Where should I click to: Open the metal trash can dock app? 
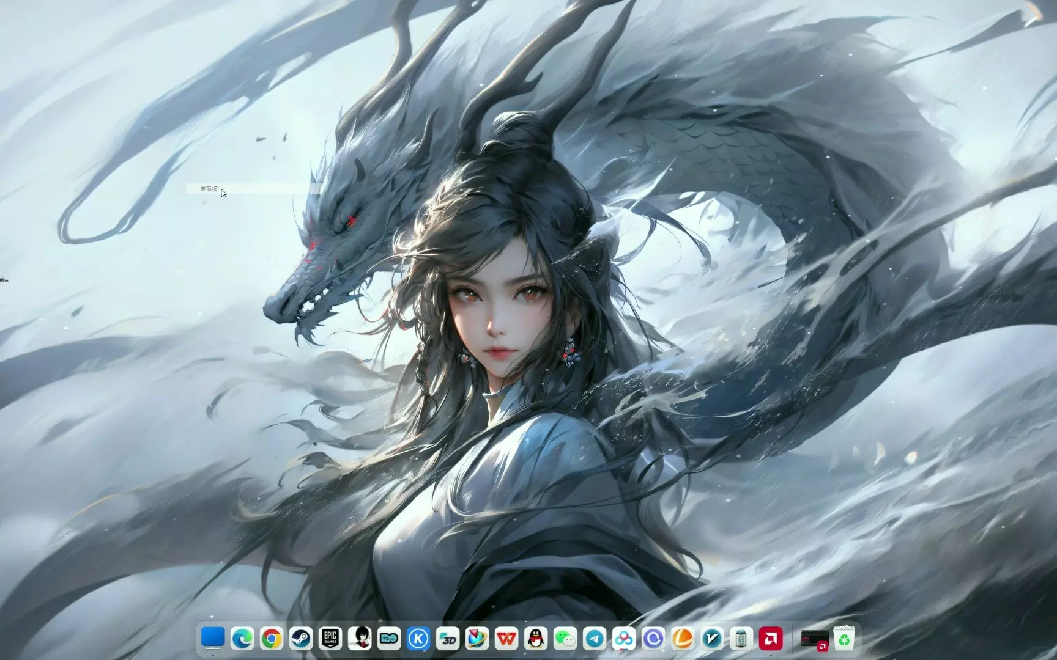pos(741,639)
